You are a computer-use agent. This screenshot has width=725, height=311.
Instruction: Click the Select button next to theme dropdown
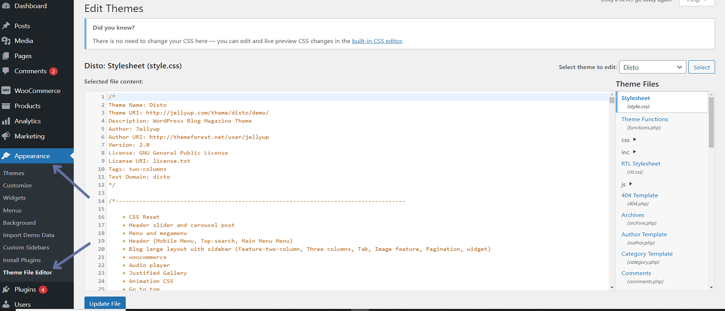click(702, 67)
